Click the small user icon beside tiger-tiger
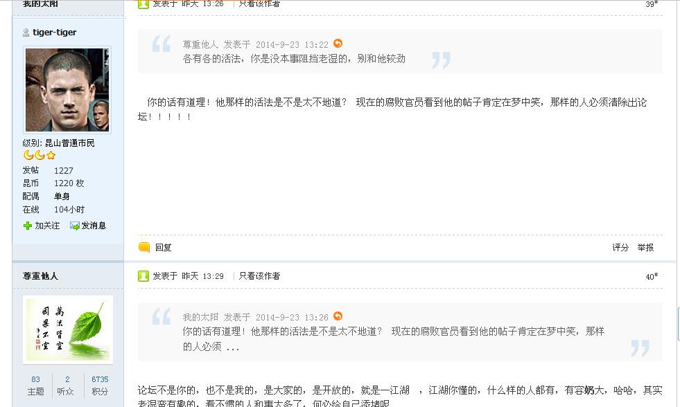The width and height of the screenshot is (680, 407). click(26, 33)
